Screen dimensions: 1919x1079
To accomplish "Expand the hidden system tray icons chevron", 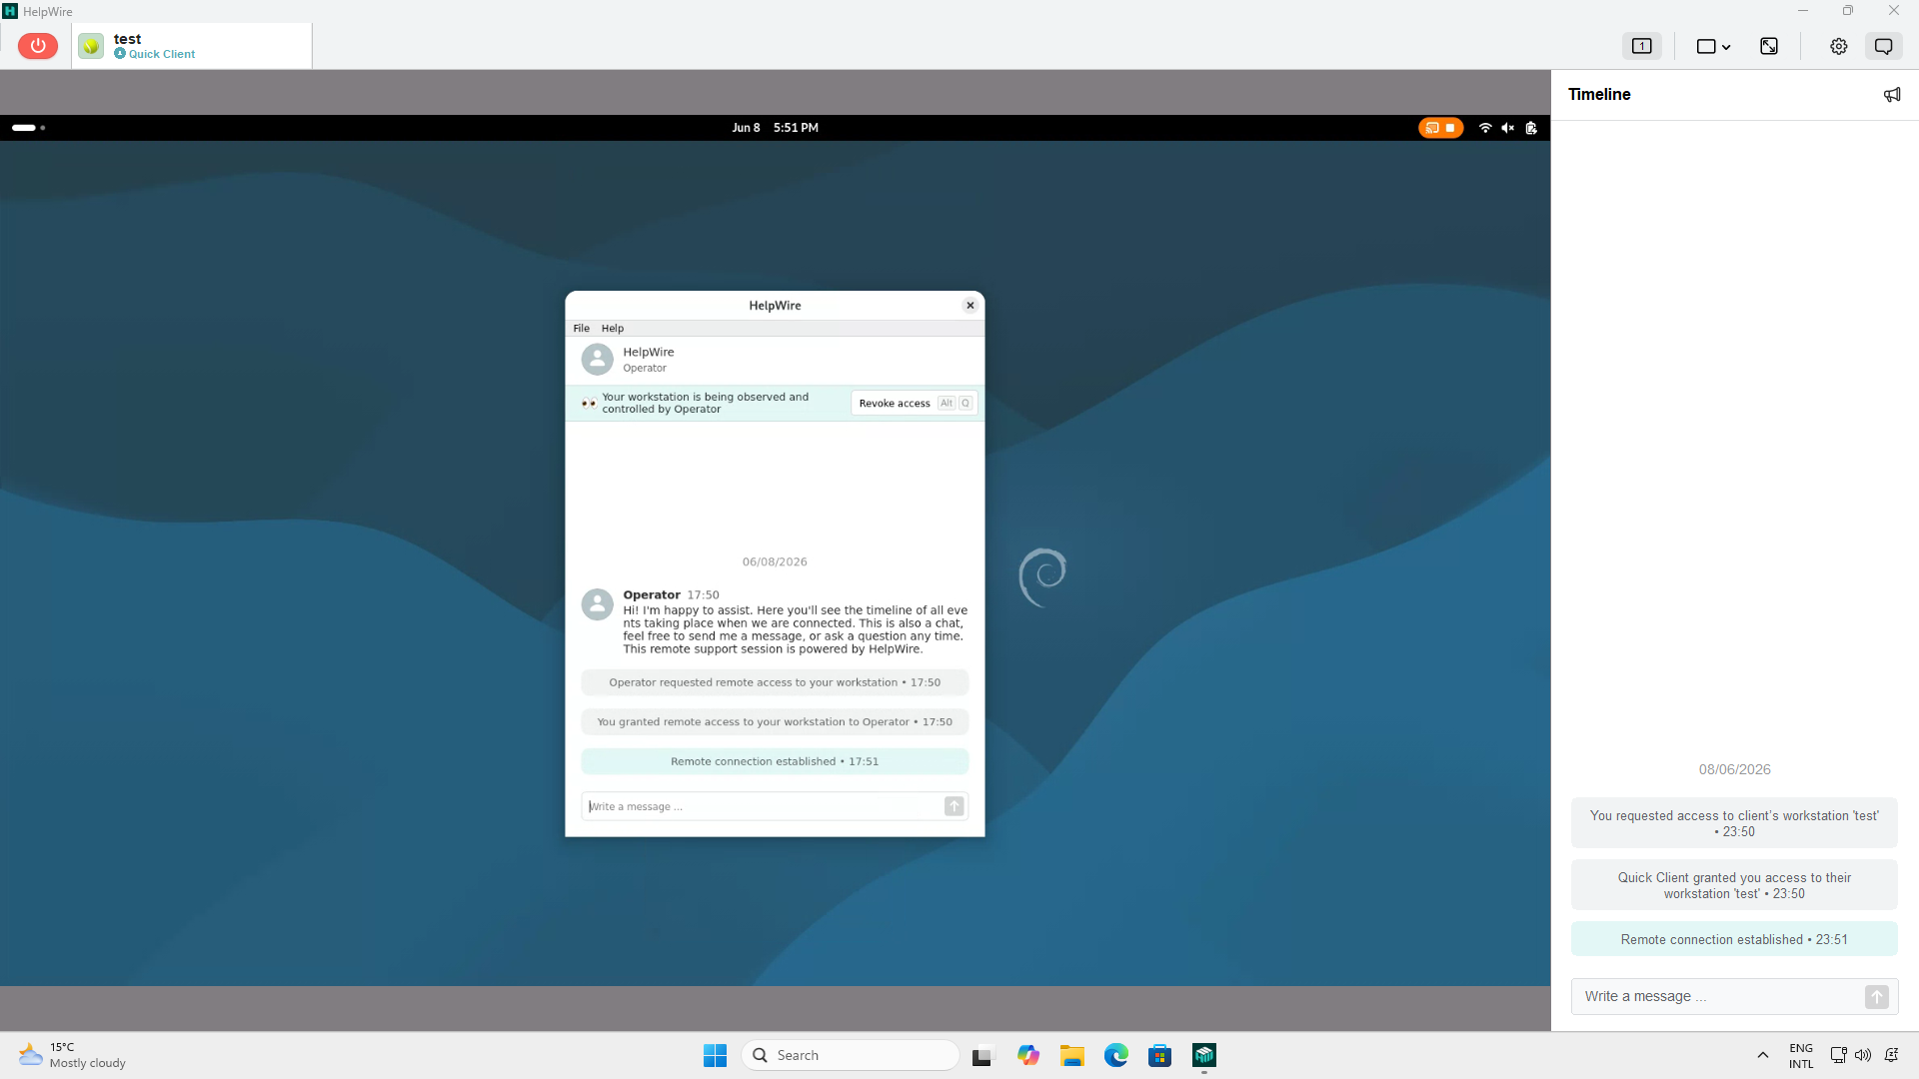I will pyautogui.click(x=1763, y=1055).
